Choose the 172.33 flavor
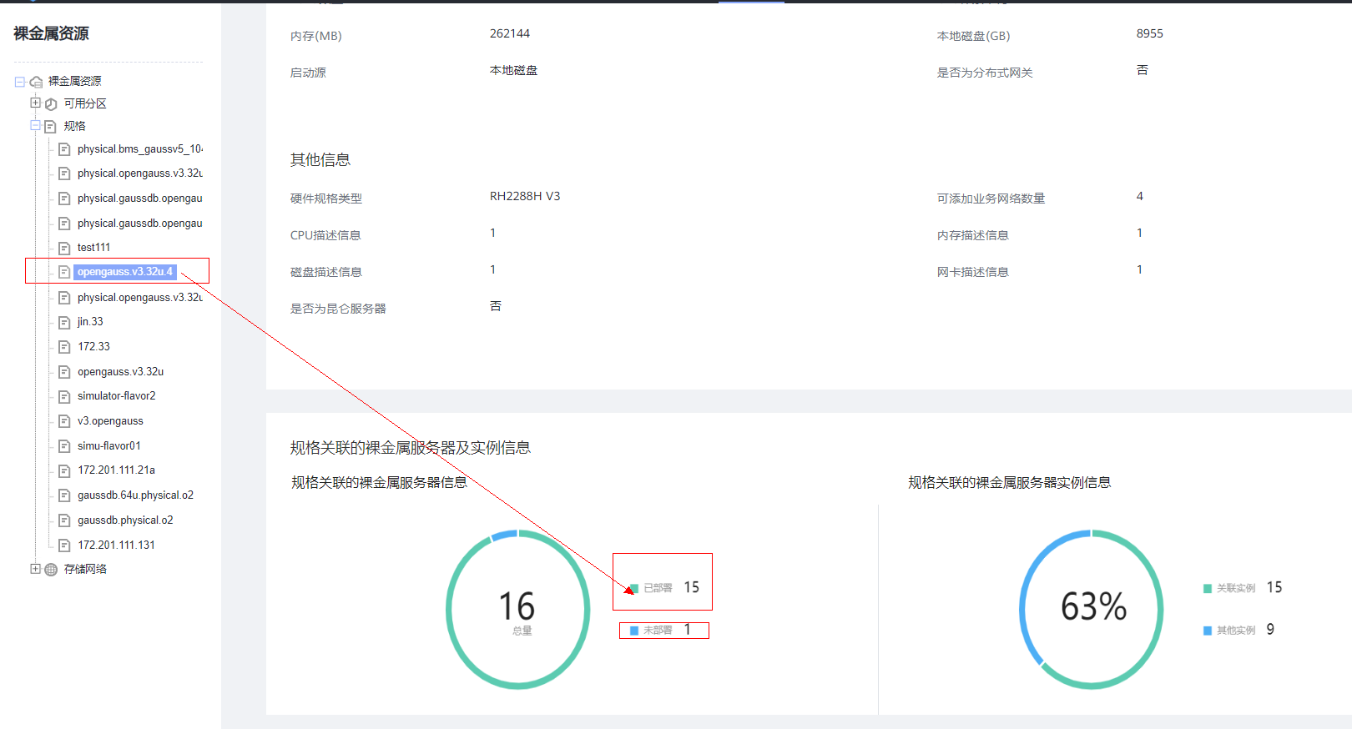The width and height of the screenshot is (1352, 729). 94,347
